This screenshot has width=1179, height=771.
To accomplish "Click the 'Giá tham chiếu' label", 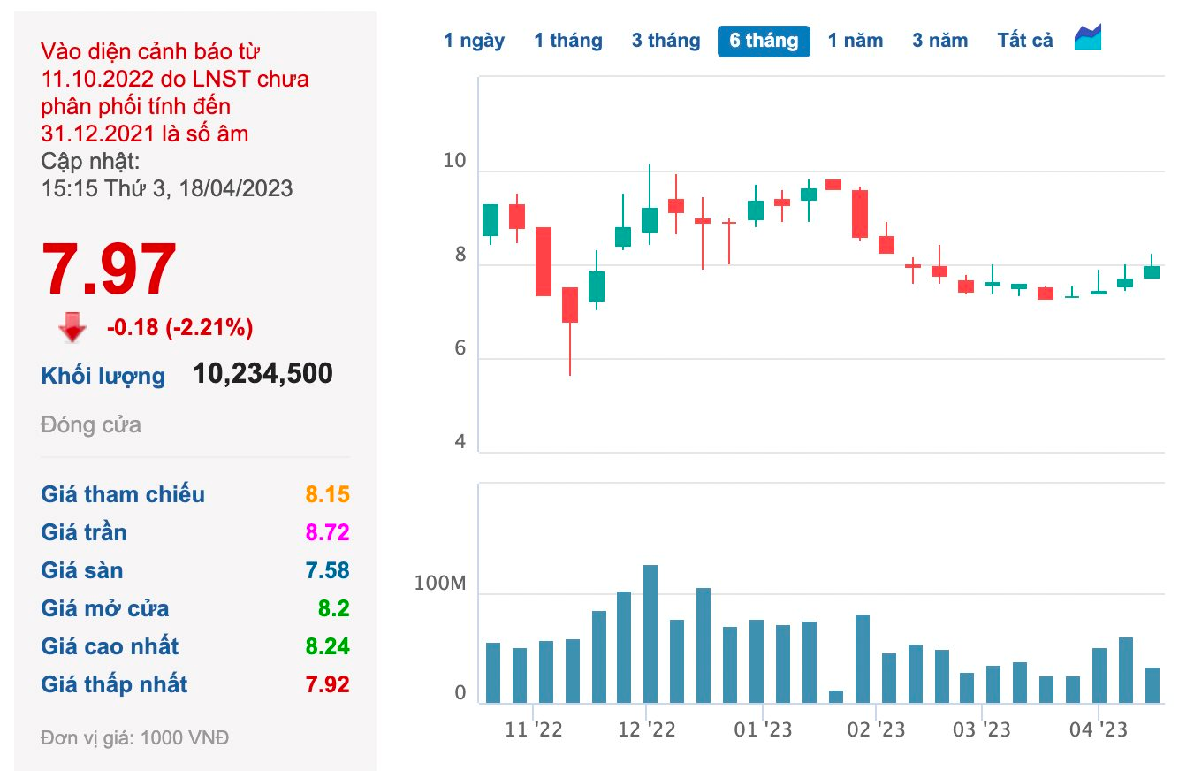I will click(123, 494).
